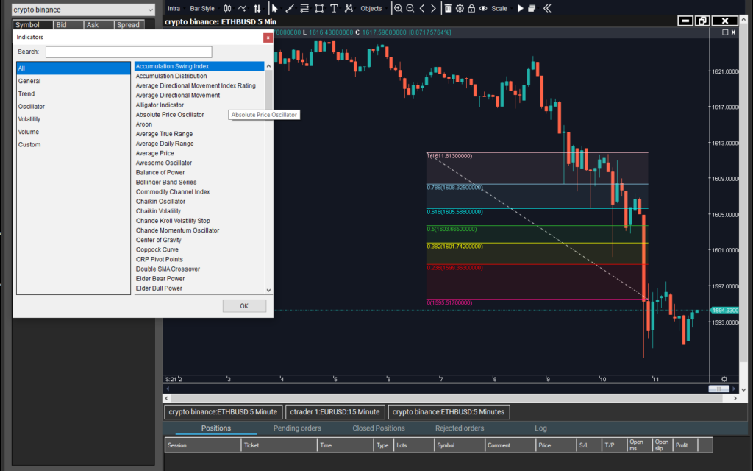Open chart settings gear icon
Screen dimensions: 753x471
460,8
